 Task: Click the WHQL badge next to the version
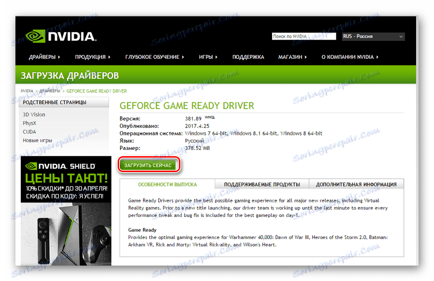(x=210, y=116)
